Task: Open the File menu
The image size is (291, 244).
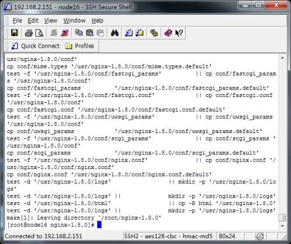Action: tap(17, 20)
